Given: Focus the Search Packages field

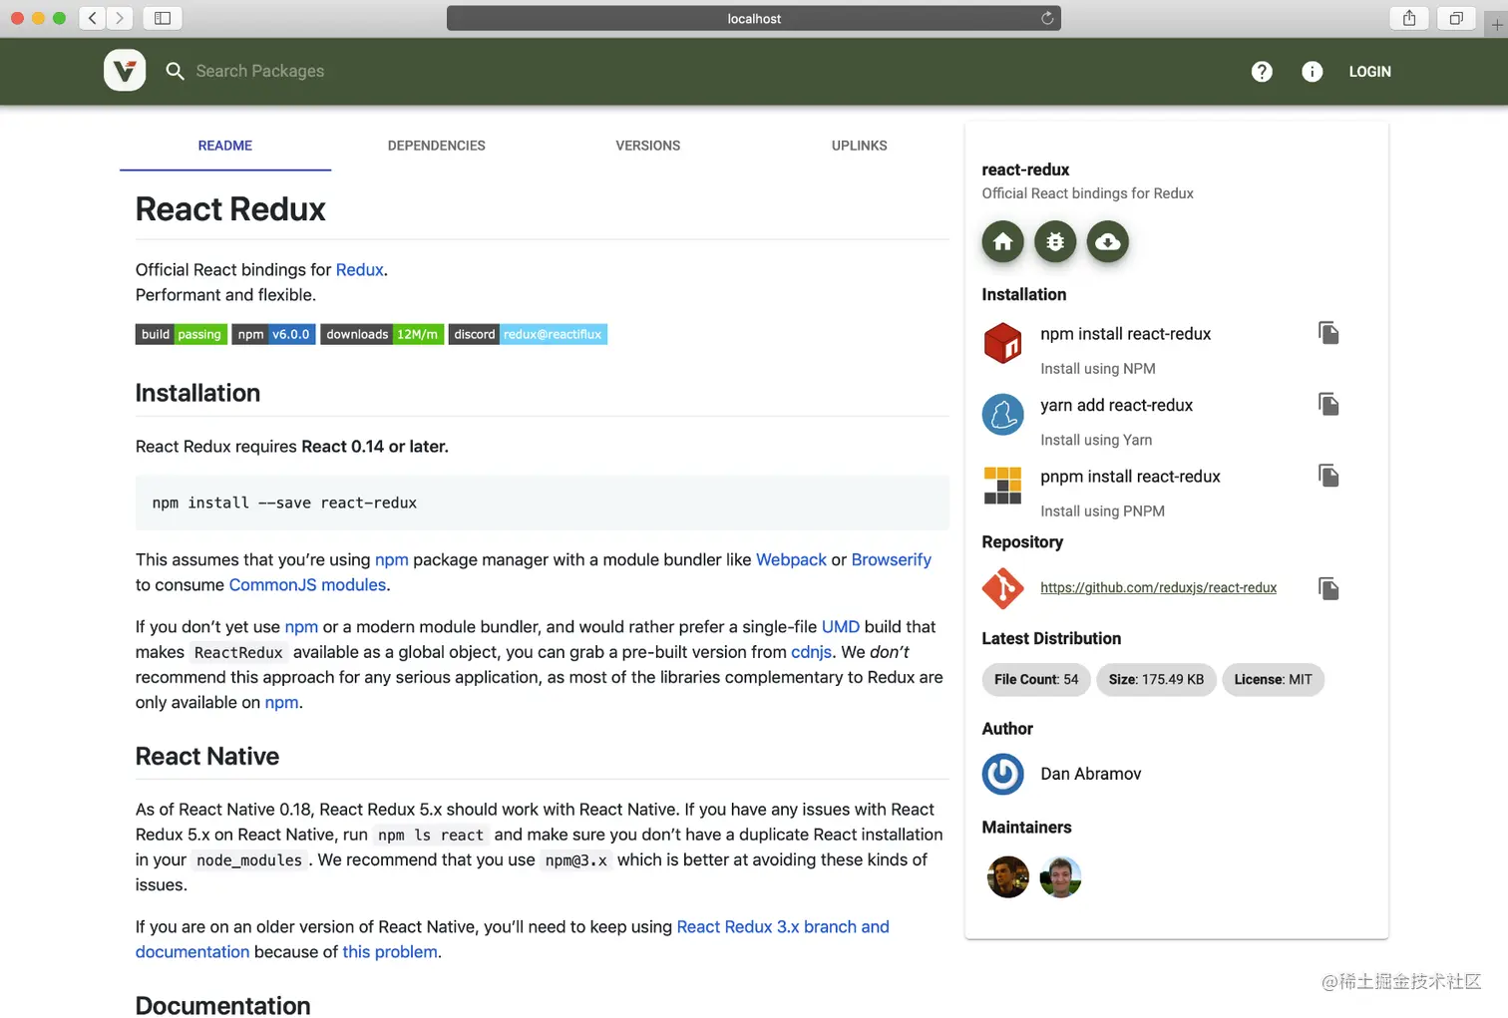Looking at the screenshot, I should [x=260, y=71].
